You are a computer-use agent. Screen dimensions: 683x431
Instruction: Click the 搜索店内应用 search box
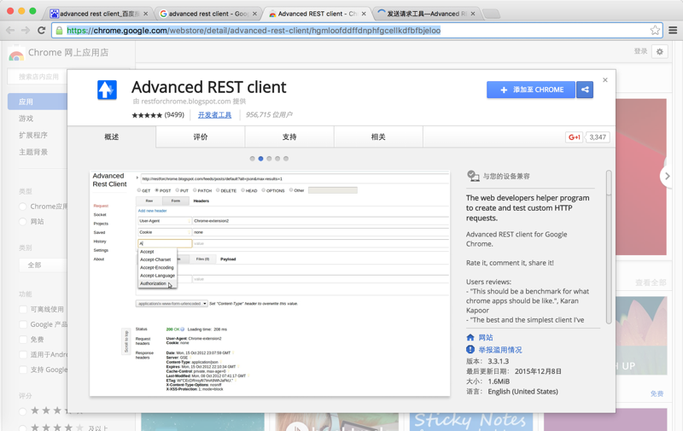pos(38,77)
